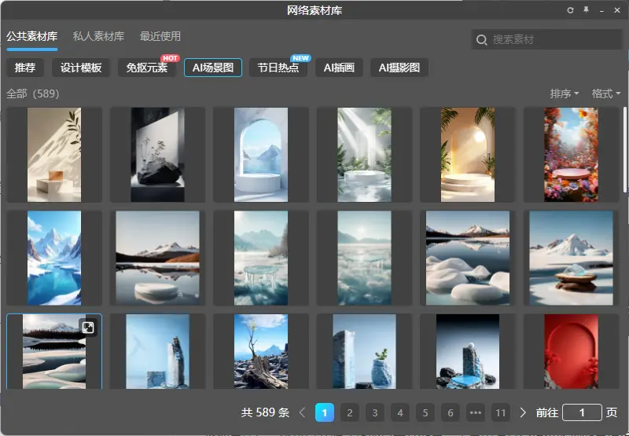This screenshot has height=436, width=629.
Task: Open the 排序 sort dropdown
Action: point(565,93)
